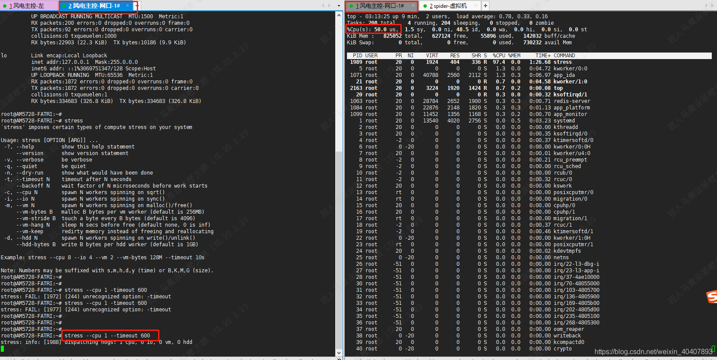Image resolution: width=717 pixels, height=360 pixels.
Task: Click the green status dot on '1 风电主控-左' tab
Action: point(5,6)
